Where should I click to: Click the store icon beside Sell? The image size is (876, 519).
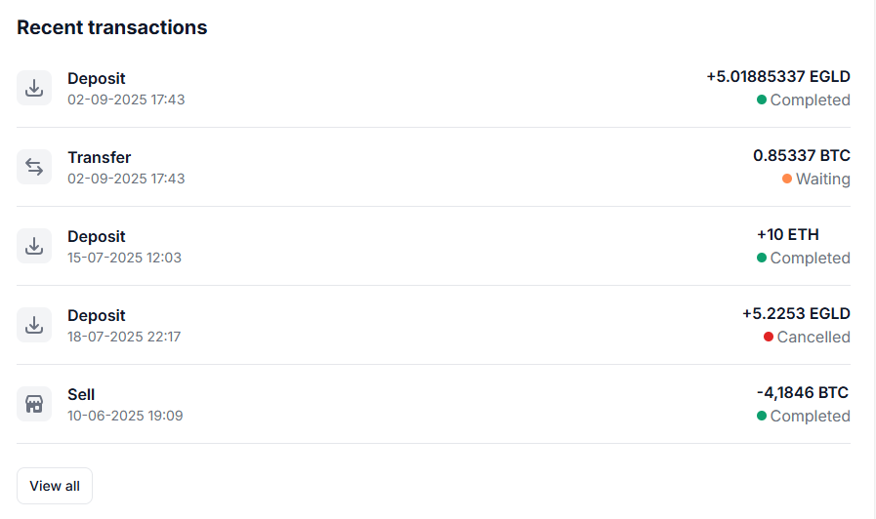(x=34, y=404)
